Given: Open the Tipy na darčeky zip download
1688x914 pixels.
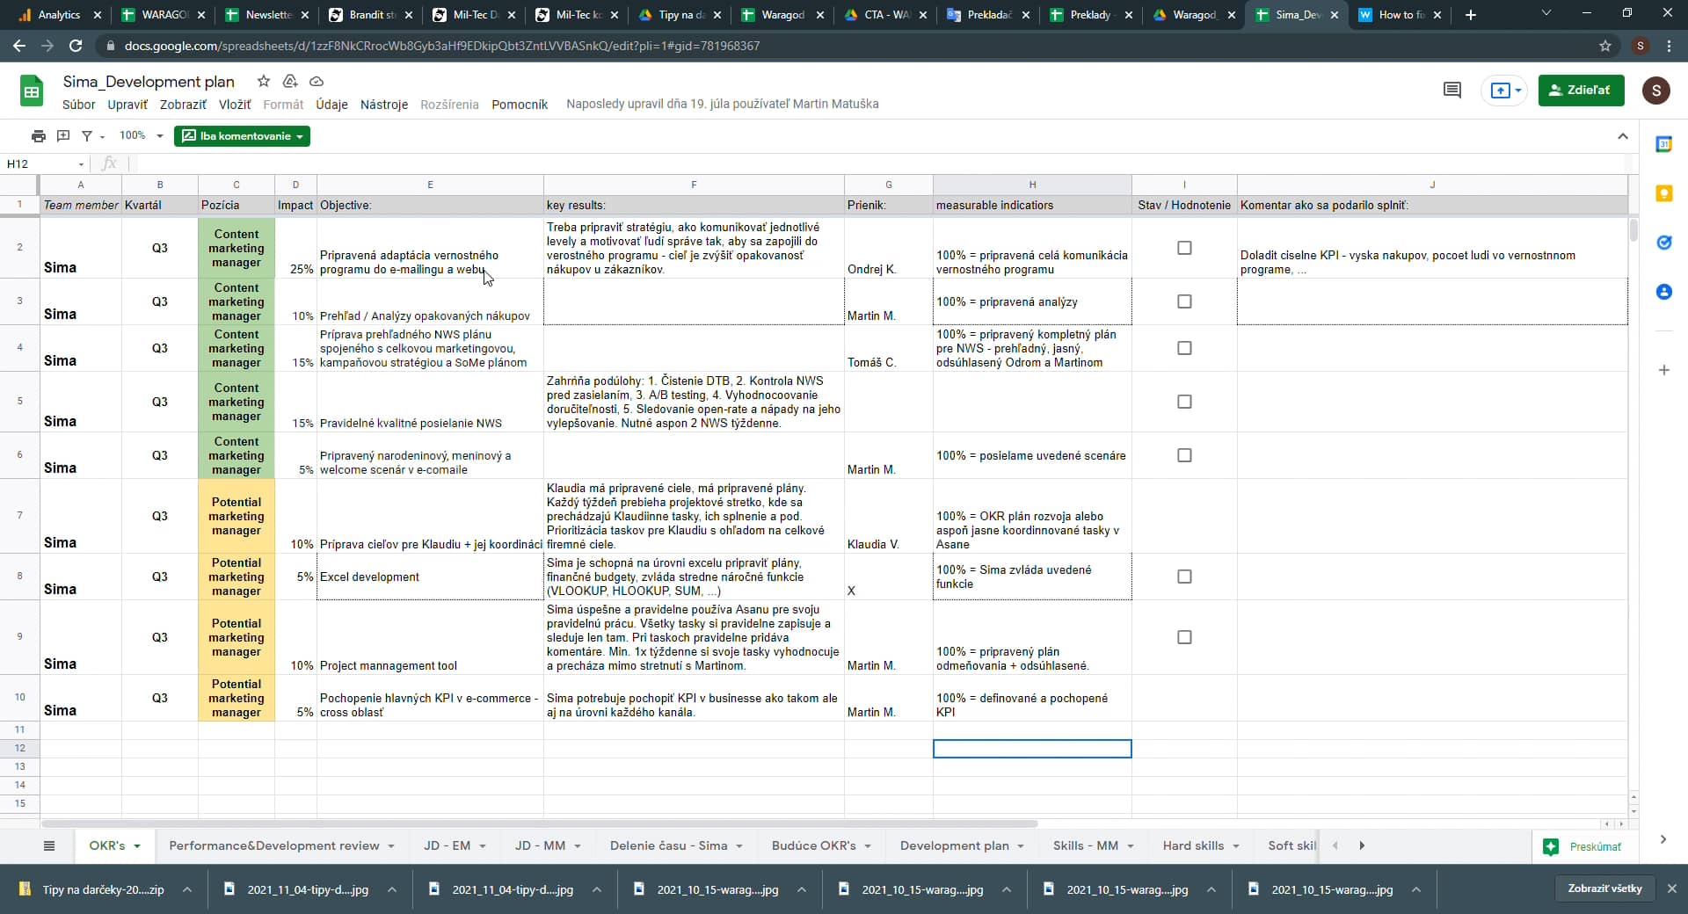Looking at the screenshot, I should (105, 889).
